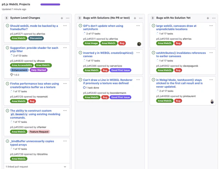Click open-issue icon on setAttributes() card

point(153,53)
